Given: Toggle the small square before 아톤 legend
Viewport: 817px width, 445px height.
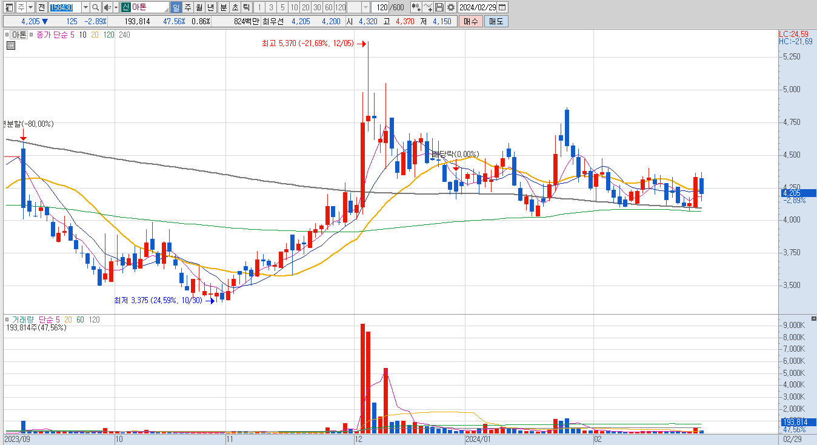Looking at the screenshot, I should tap(8, 35).
